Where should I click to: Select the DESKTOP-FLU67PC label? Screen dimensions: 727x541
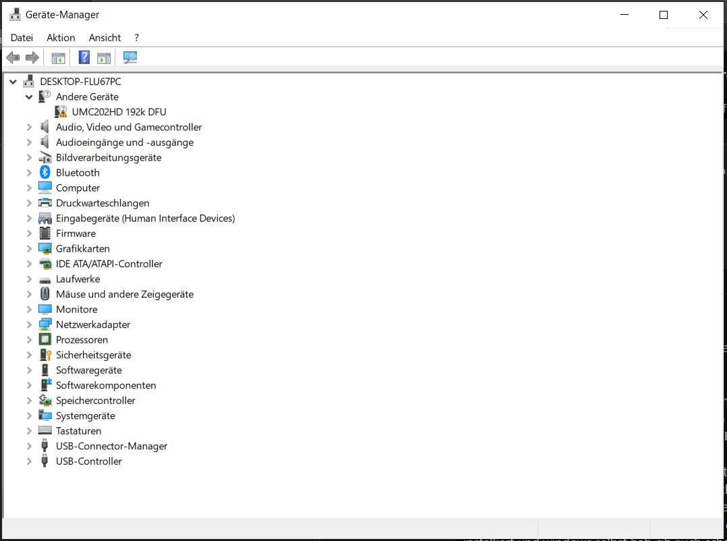(x=81, y=82)
